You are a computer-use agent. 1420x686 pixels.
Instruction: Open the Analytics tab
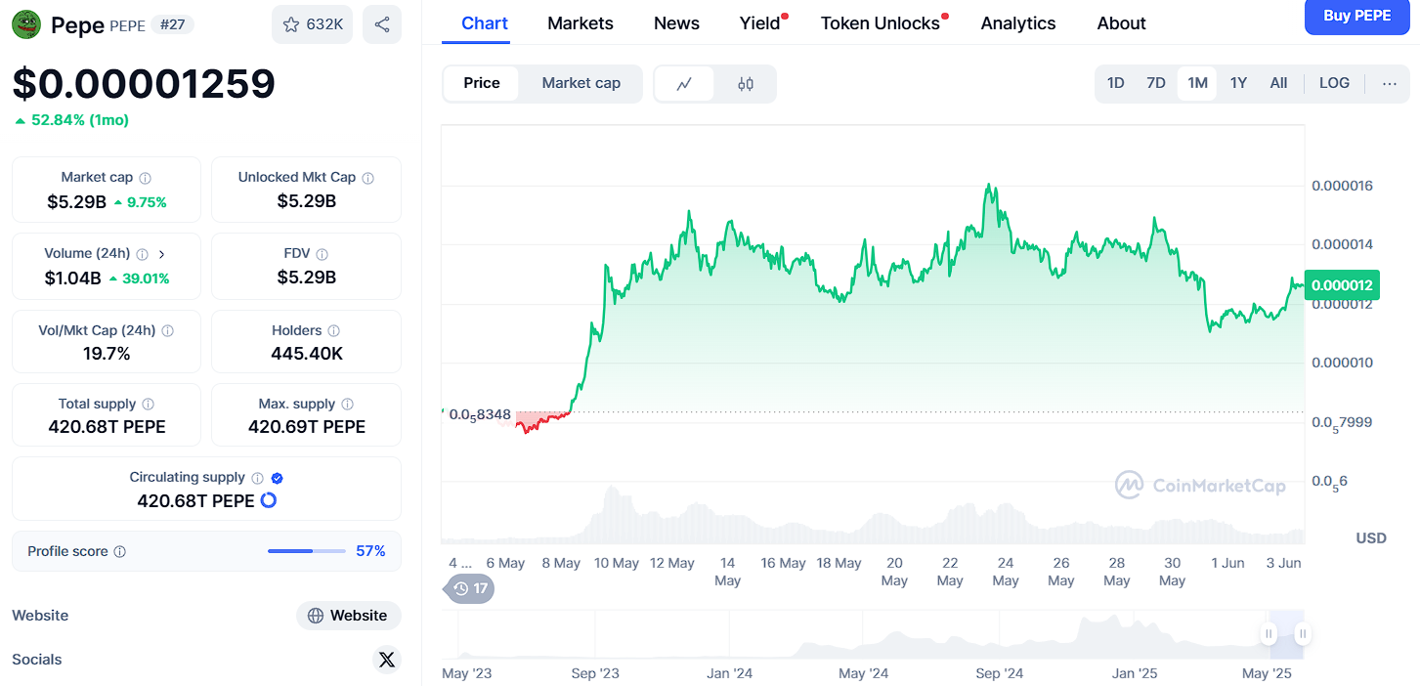(x=1018, y=23)
